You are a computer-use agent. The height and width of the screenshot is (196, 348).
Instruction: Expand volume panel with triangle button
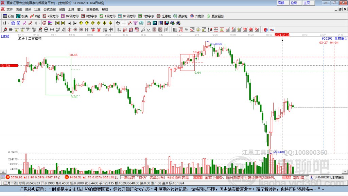point(3,172)
